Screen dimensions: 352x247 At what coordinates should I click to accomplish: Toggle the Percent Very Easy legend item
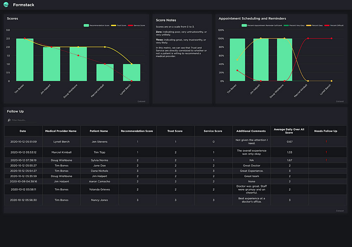[x=296, y=25]
